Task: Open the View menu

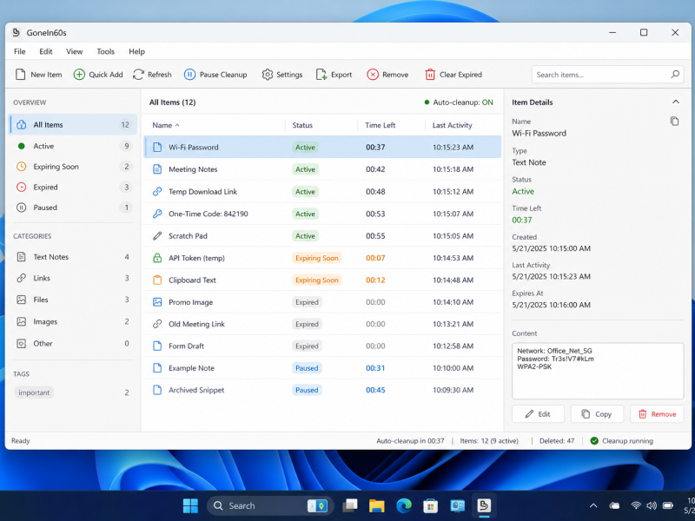Action: click(x=74, y=51)
